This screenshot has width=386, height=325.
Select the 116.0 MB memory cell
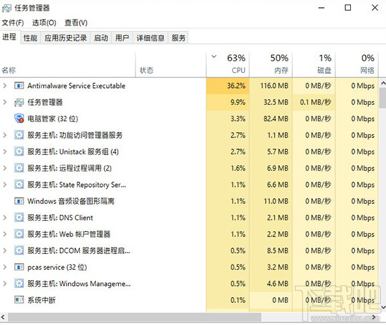pyautogui.click(x=271, y=86)
